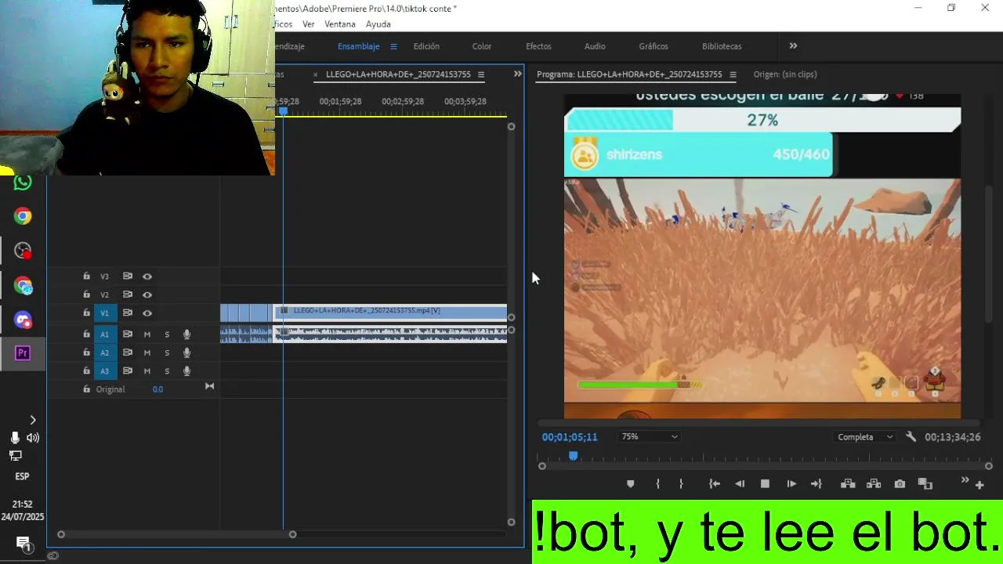The image size is (1003, 564).
Task: Click the Original track output icon
Action: [209, 386]
